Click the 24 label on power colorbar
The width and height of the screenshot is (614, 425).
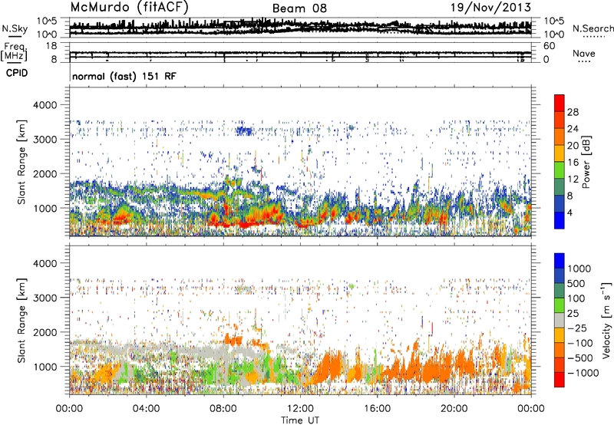coord(573,129)
